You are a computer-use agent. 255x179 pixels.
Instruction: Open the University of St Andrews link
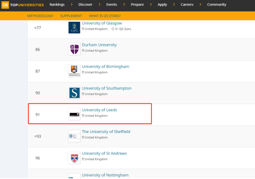tap(104, 153)
